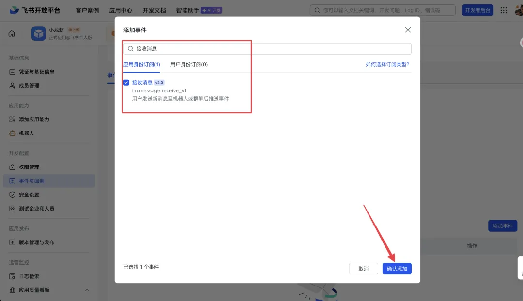Click the im.message.receive_v1 event identifier

coord(159,90)
